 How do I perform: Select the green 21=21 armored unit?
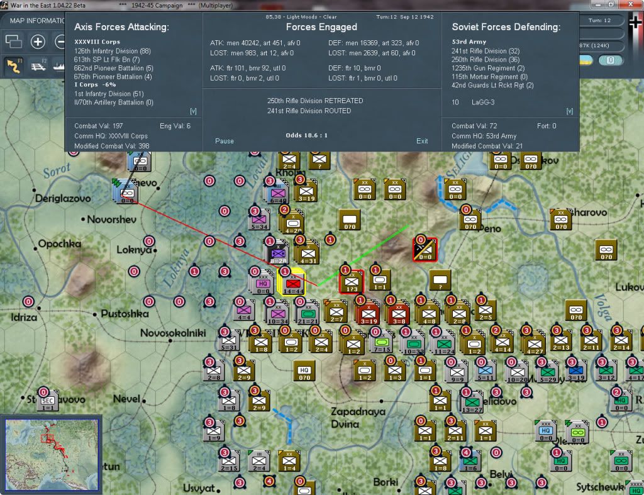(307, 313)
